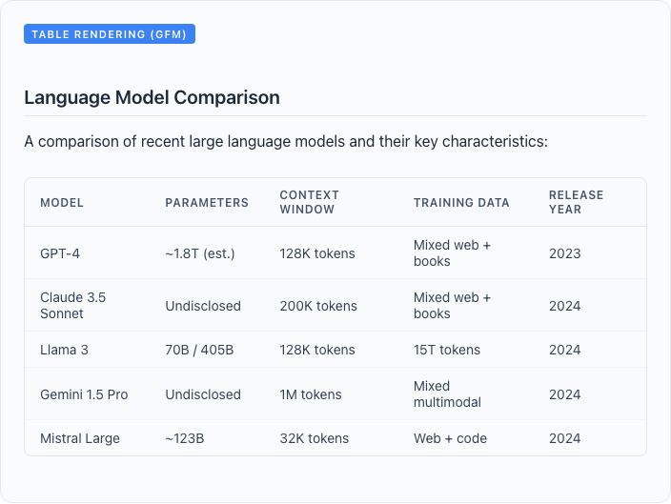Viewport: 671px width, 504px height.
Task: Click the Web + code cell
Action: tap(450, 438)
